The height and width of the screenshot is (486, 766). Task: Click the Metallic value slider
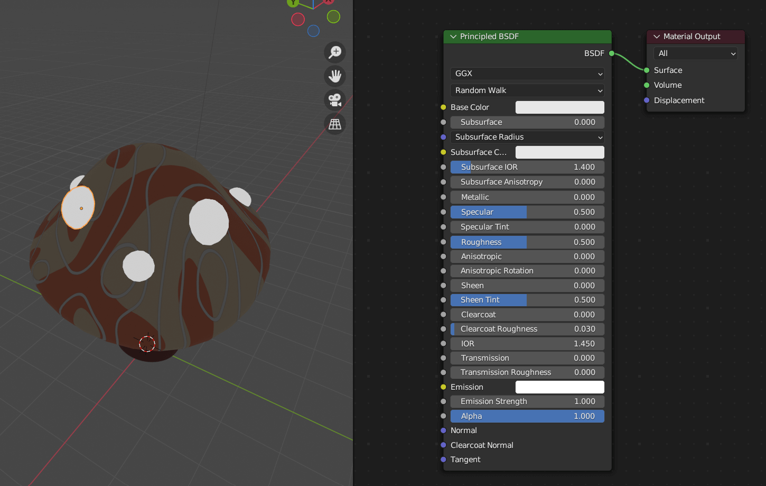[x=527, y=197]
